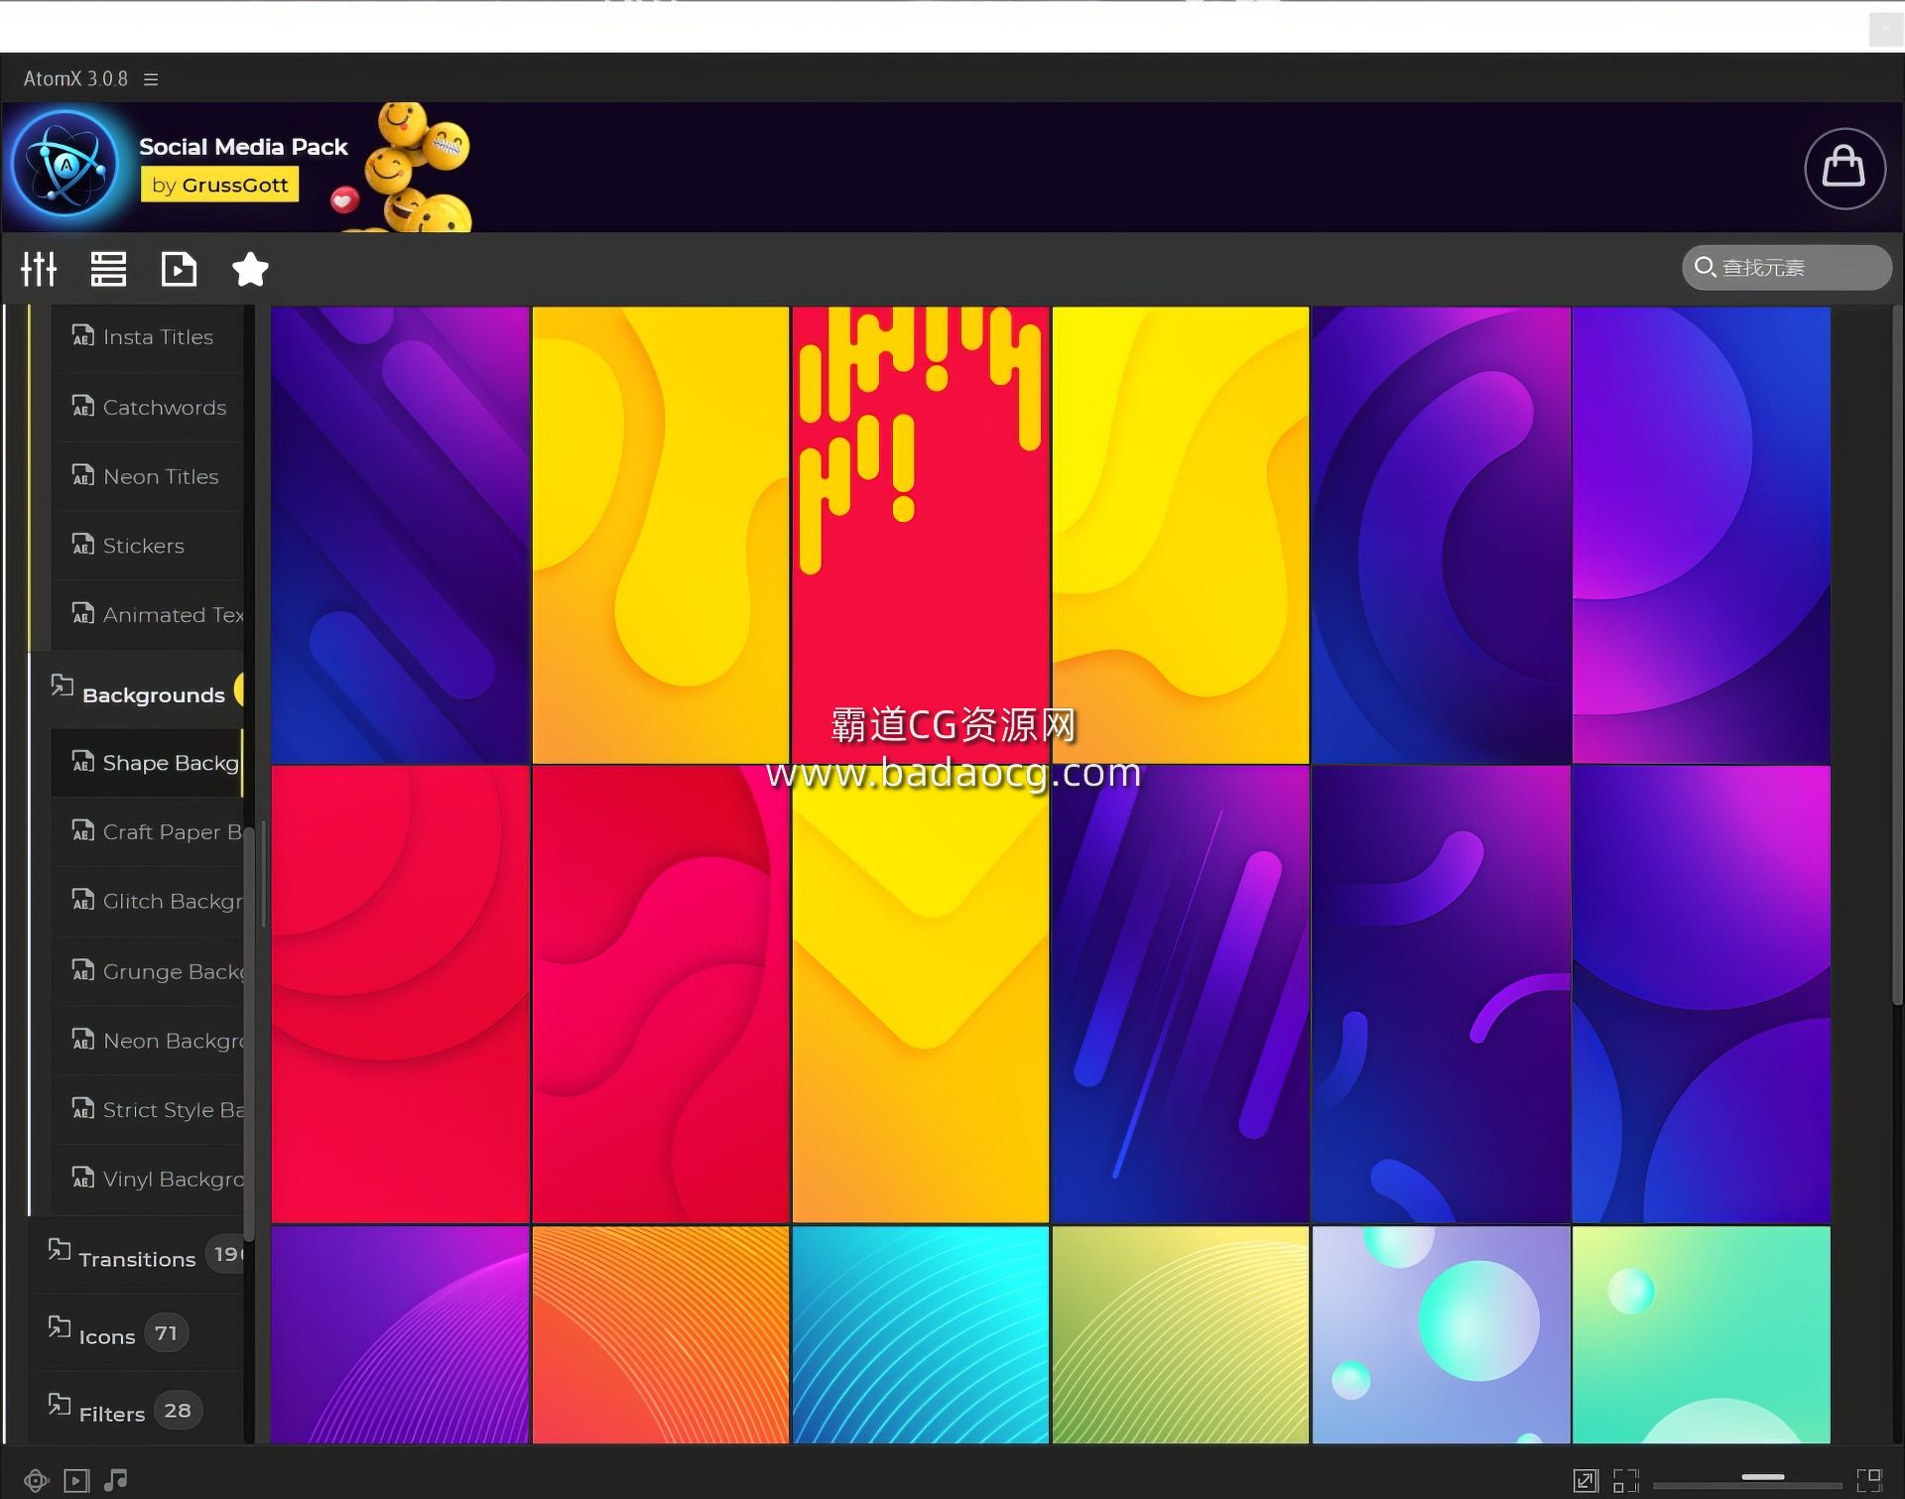
Task: Toggle the preview play icon in bottom bar
Action: pos(76,1481)
